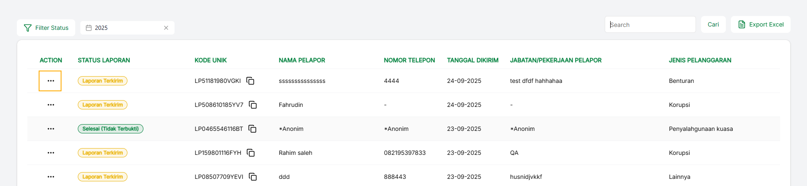Open the calendar icon year picker
The width and height of the screenshot is (807, 186).
tap(89, 28)
